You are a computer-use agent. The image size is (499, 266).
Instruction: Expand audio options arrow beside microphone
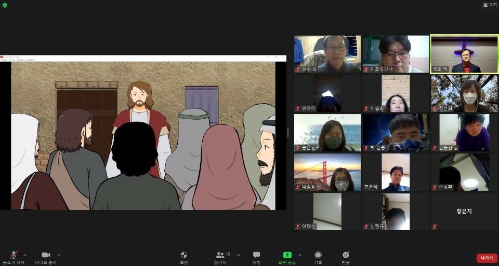[x=25, y=255]
